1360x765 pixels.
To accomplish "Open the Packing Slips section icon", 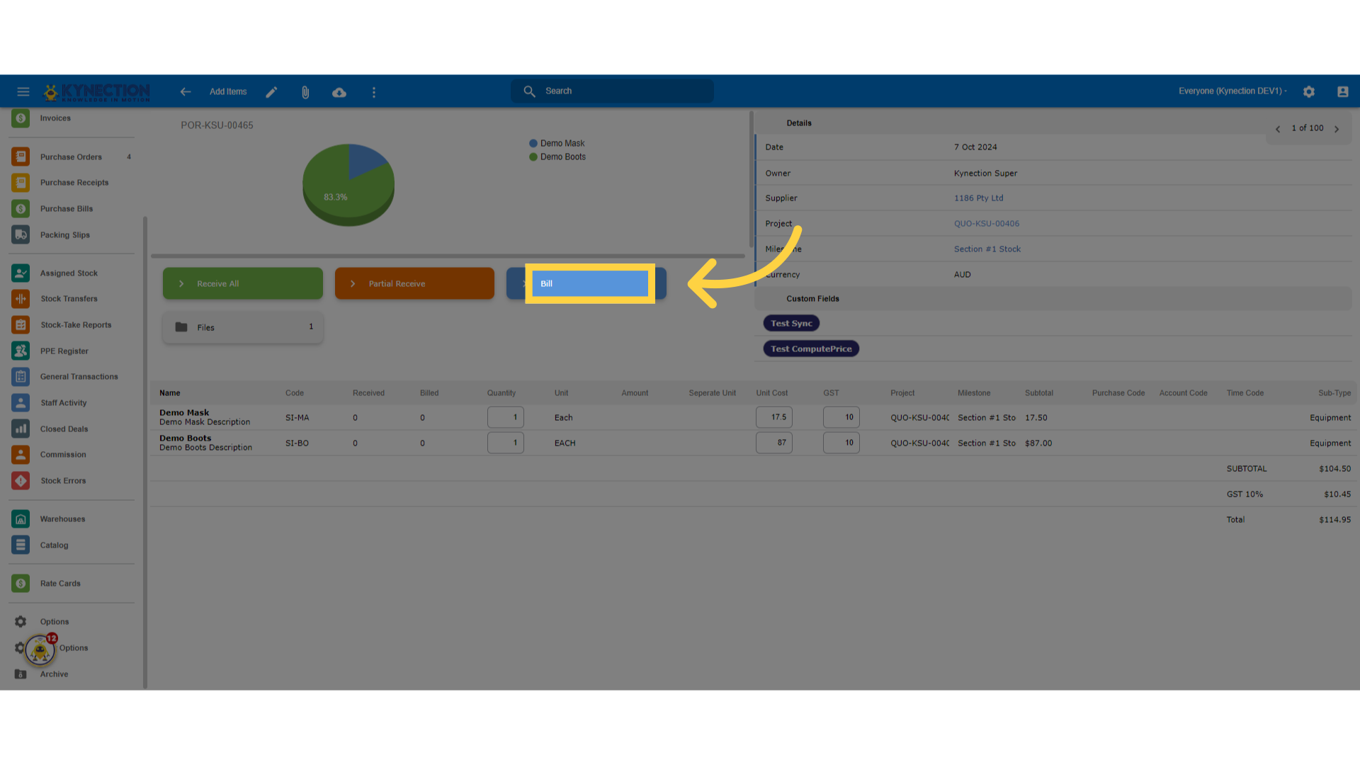I will point(20,234).
